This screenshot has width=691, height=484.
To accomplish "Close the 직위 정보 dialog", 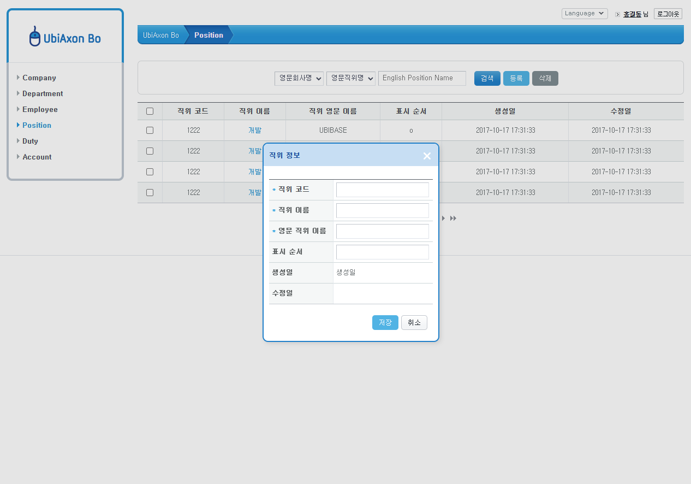I will 427,156.
